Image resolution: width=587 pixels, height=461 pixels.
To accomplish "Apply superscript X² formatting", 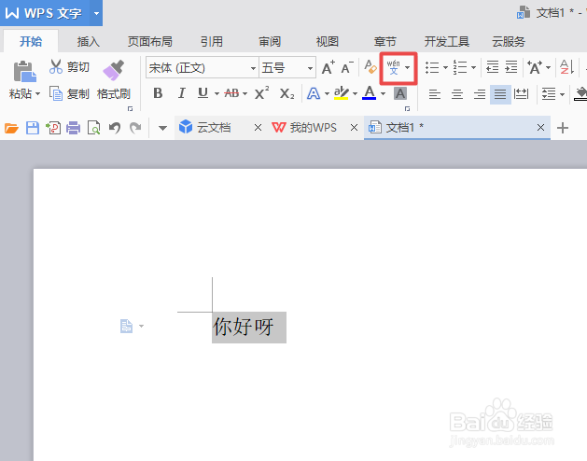I will tap(261, 93).
